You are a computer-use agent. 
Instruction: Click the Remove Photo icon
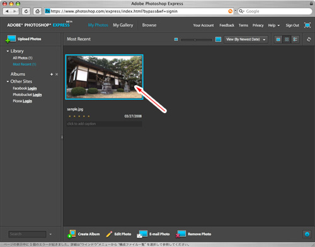(181, 234)
